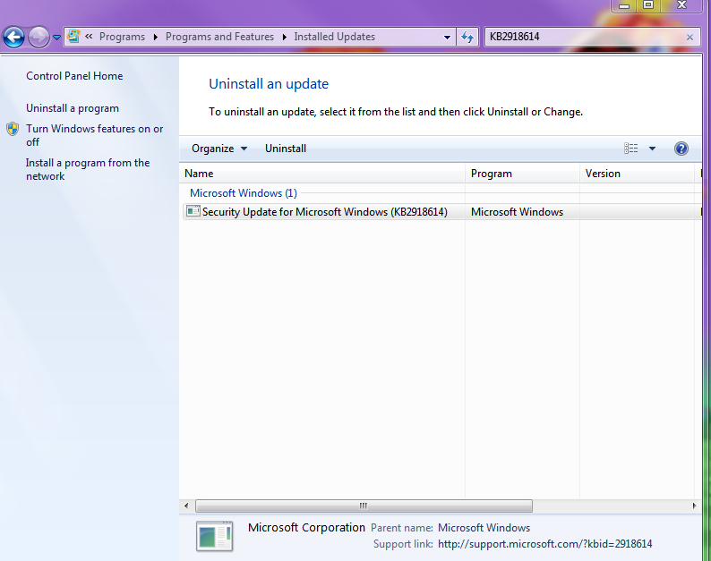Click the horizontal scrollbar left arrow
This screenshot has width=711, height=561.
[x=186, y=506]
